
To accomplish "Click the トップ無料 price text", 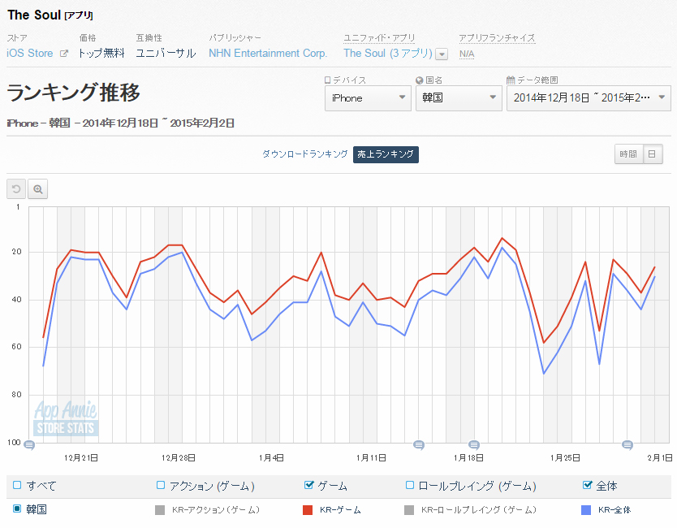I will [x=101, y=53].
